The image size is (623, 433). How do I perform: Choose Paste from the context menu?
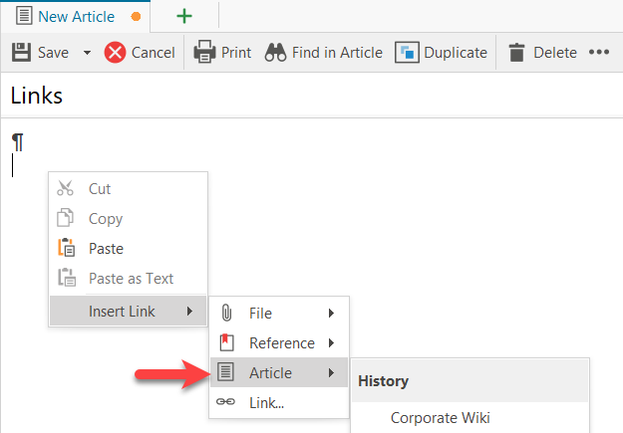point(106,249)
